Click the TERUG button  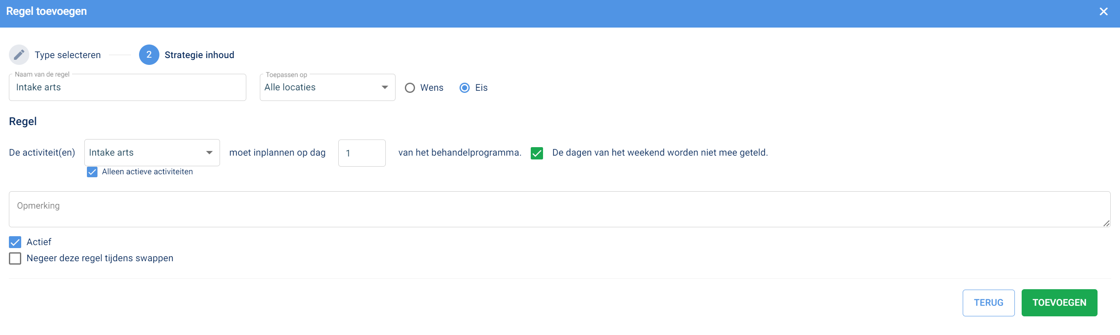coord(988,303)
